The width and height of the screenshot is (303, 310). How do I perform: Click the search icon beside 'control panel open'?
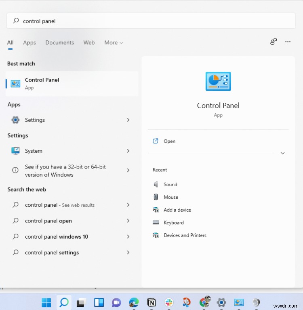(15, 221)
